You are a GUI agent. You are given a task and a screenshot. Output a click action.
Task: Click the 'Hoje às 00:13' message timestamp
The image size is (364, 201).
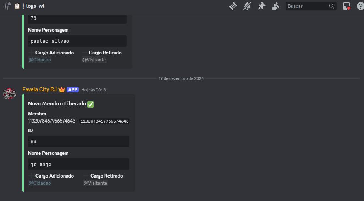pos(94,90)
